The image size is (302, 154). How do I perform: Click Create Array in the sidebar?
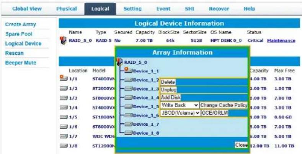coord(20,24)
